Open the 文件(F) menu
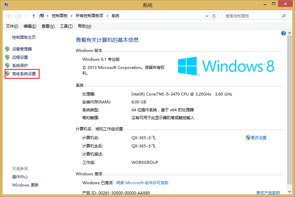 [x=12, y=26]
